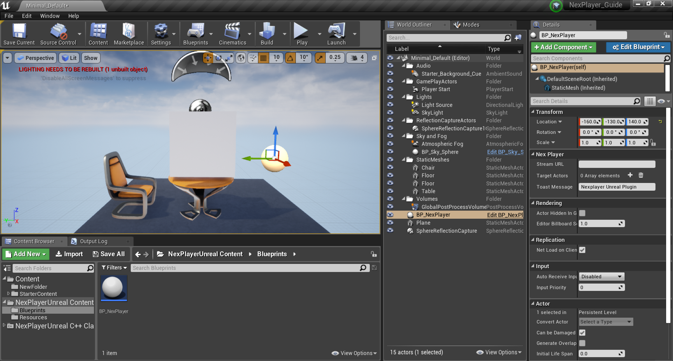Maximize or restore the viewport
Viewport: 673px width, 361px height.
374,58
